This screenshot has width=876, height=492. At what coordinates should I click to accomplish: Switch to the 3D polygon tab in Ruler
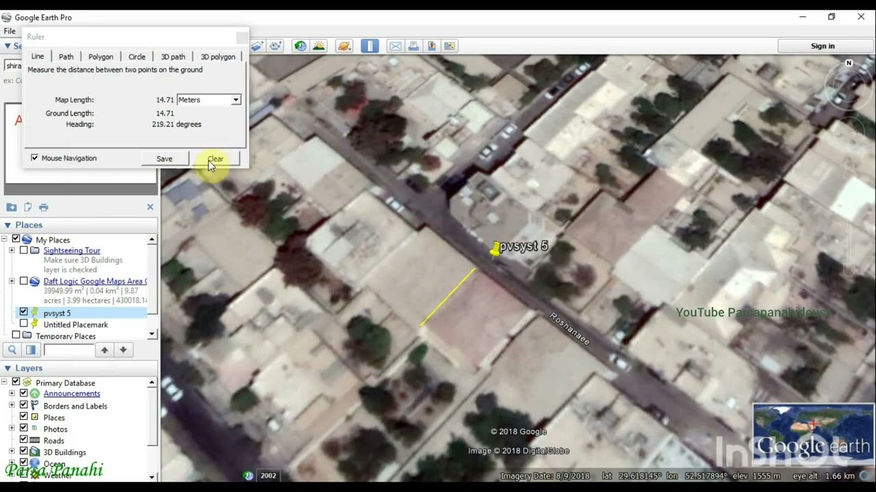(x=218, y=57)
